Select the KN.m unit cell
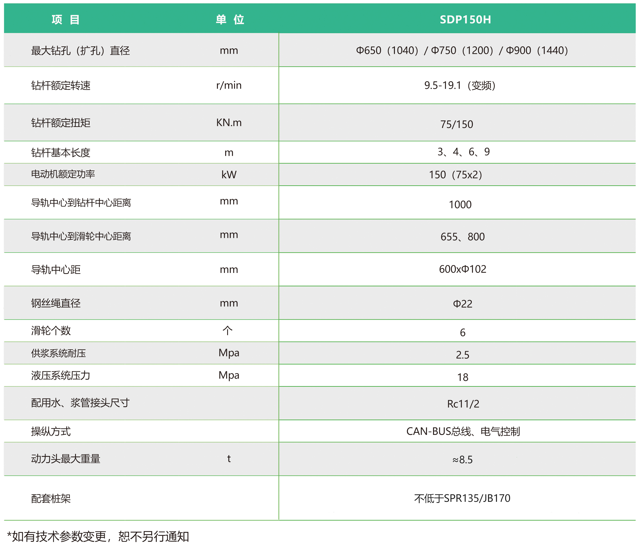638x551 pixels. tap(229, 123)
